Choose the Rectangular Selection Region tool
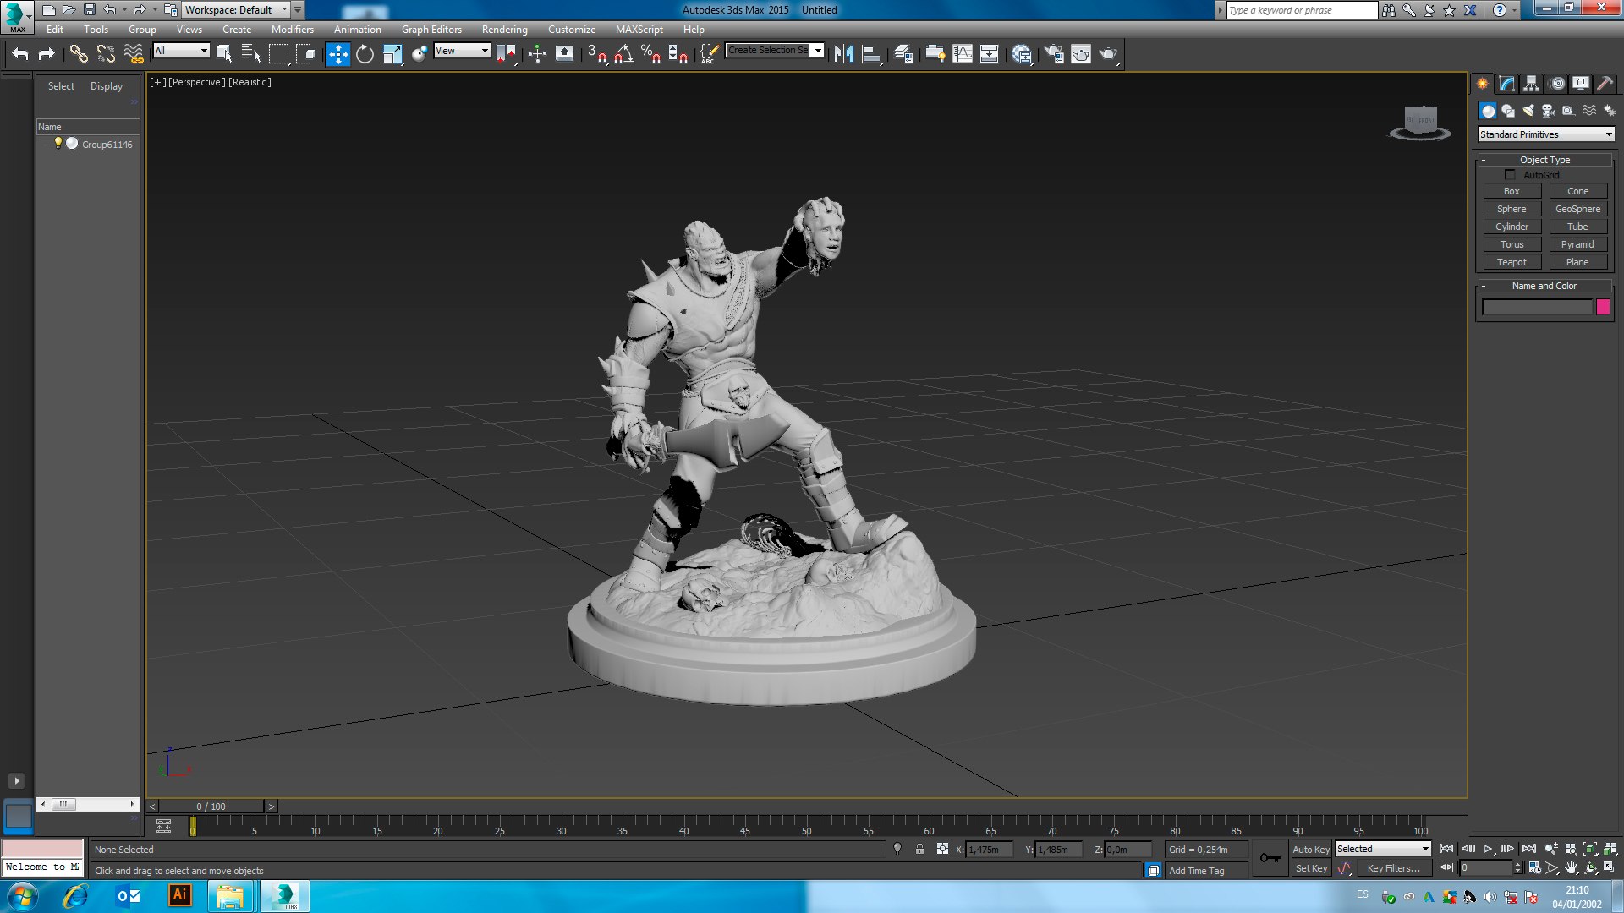Viewport: 1624px width, 913px height. (278, 54)
